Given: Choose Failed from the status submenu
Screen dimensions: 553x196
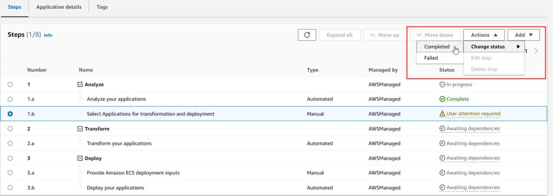Looking at the screenshot, I should coord(430,58).
